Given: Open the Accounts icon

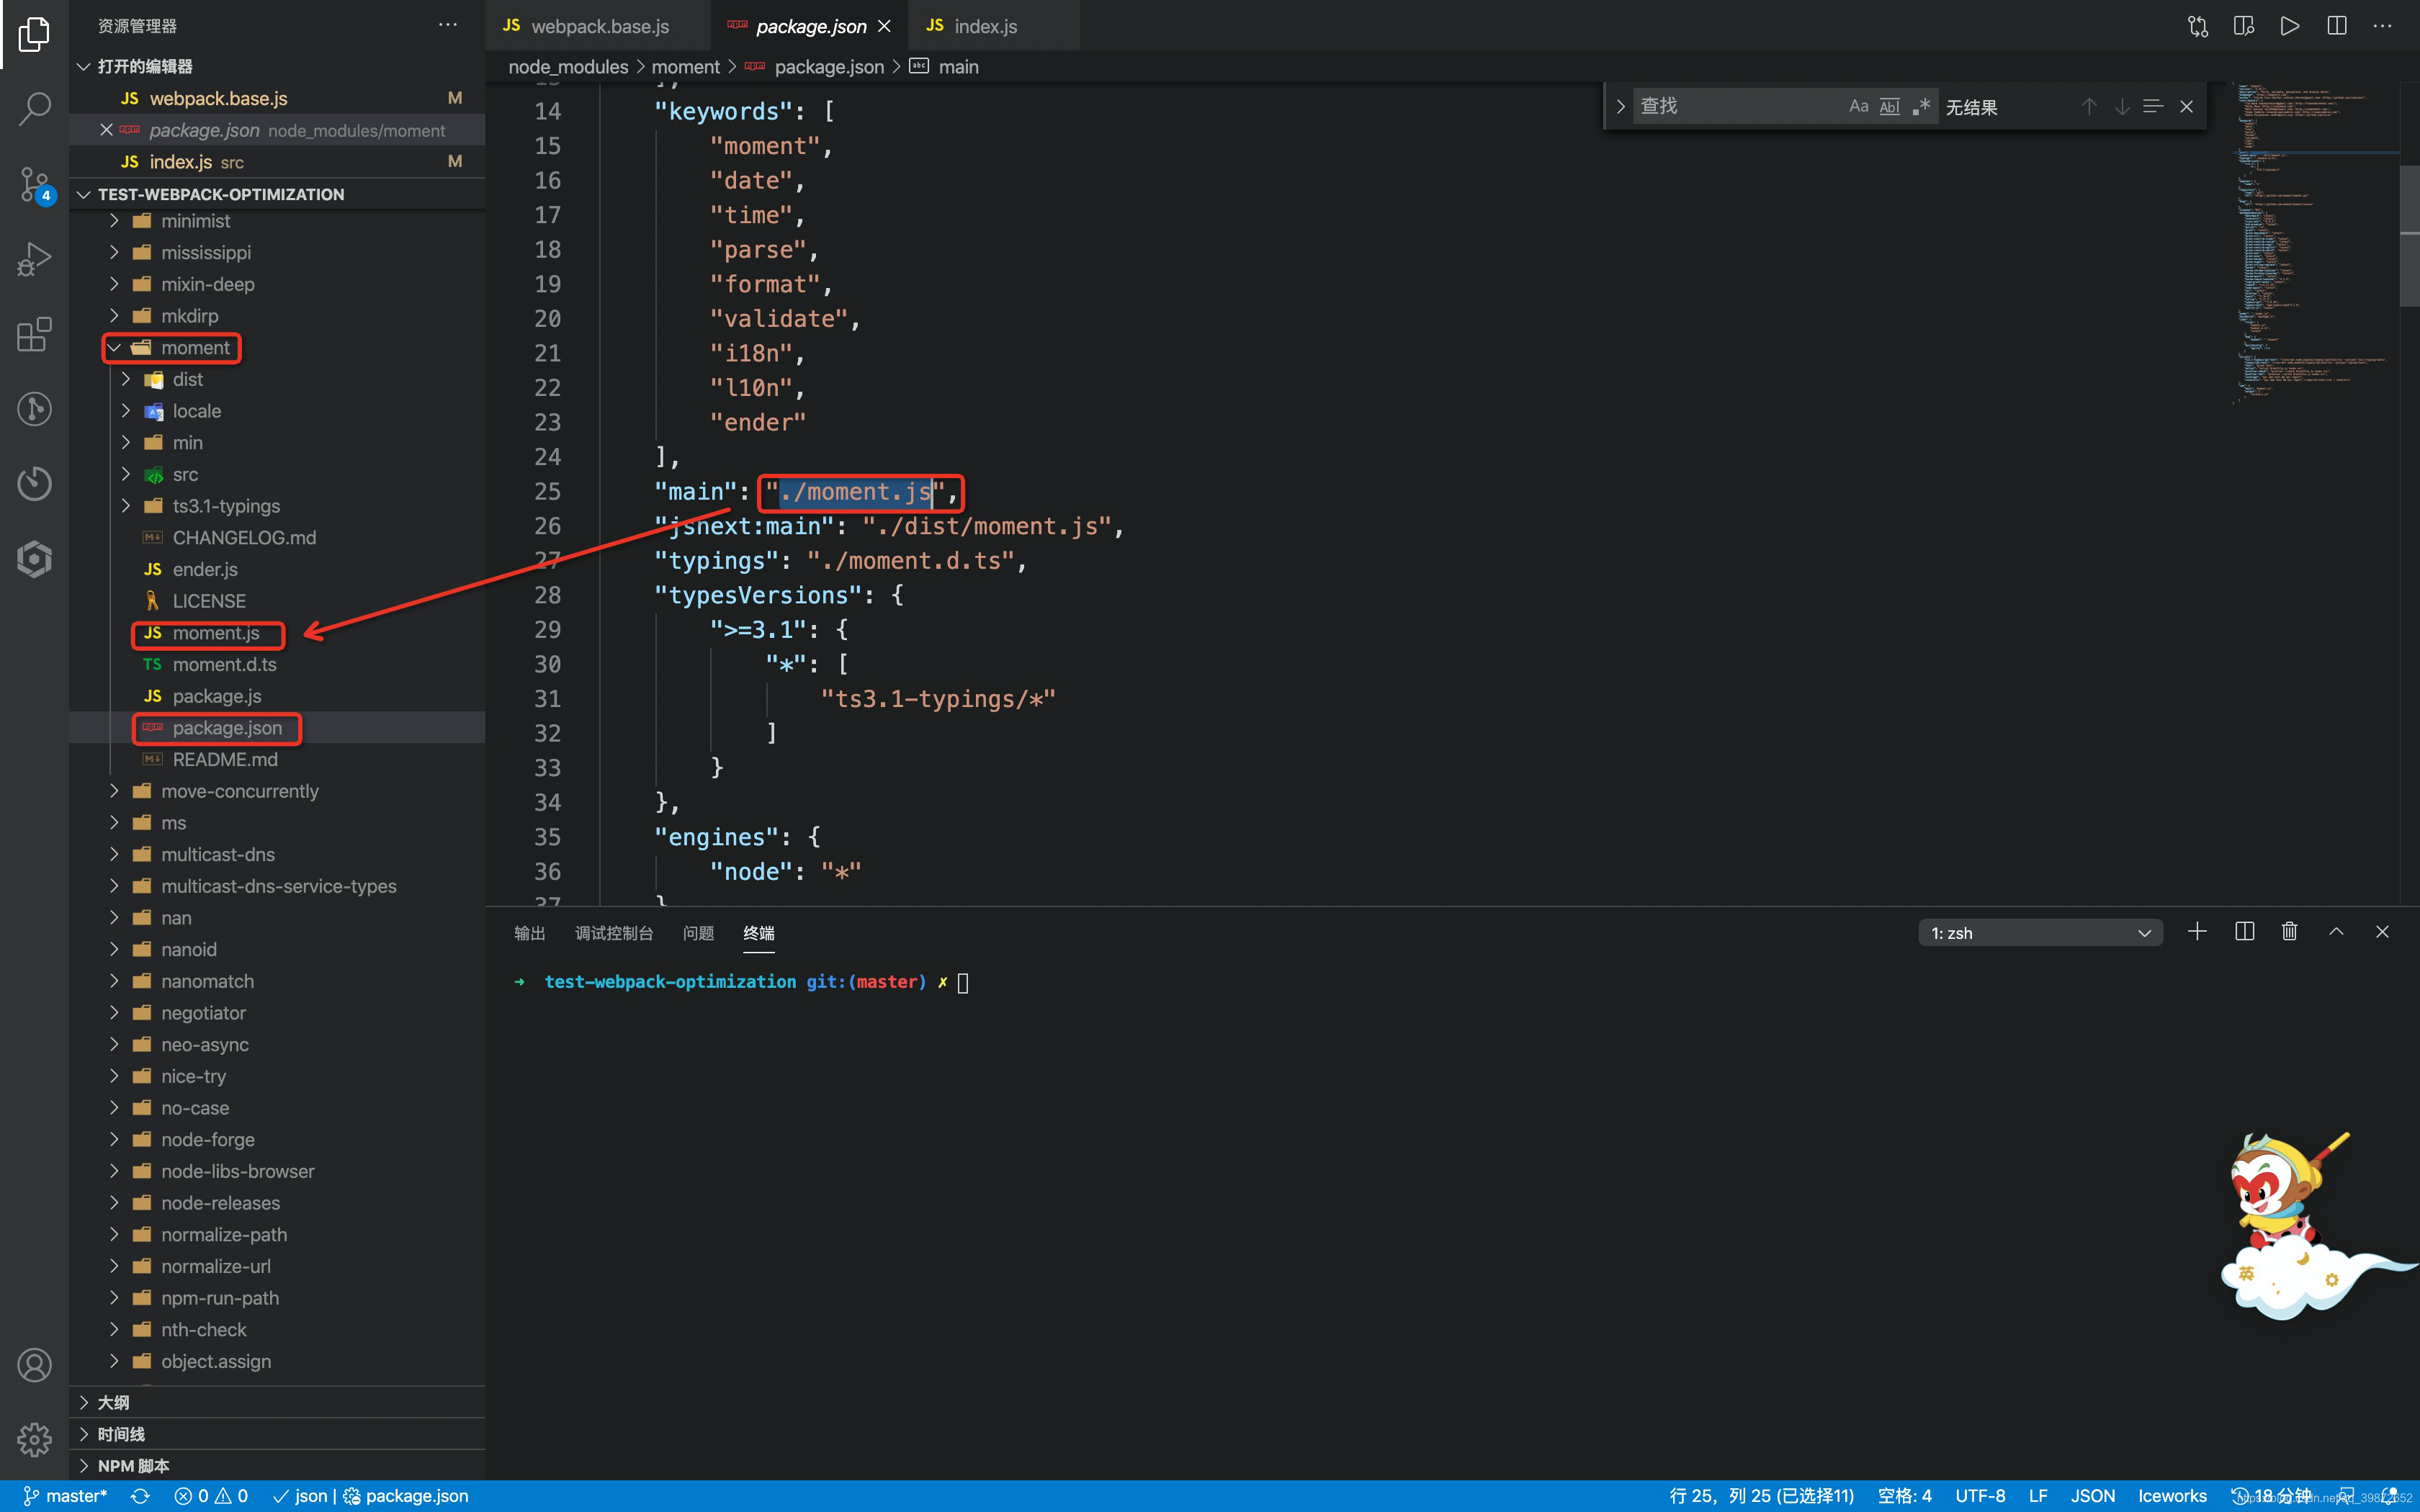Looking at the screenshot, I should tap(34, 1365).
